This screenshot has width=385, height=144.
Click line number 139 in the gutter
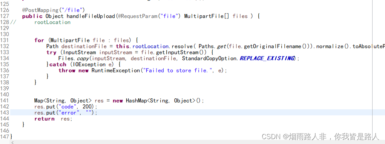coord(5,89)
